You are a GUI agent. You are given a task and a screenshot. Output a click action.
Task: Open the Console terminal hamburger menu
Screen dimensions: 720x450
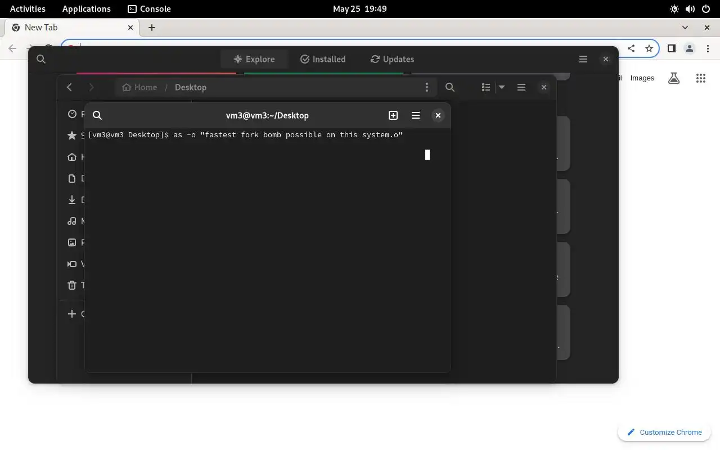pos(416,115)
